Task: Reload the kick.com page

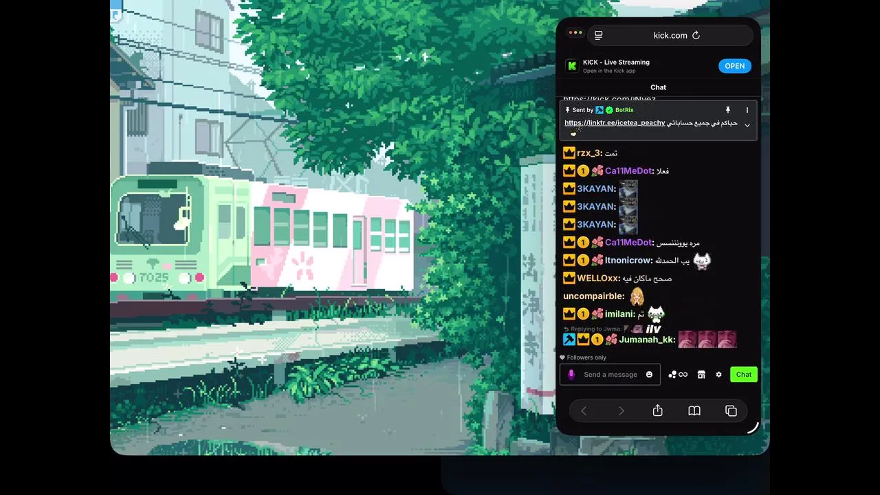Action: (x=696, y=35)
